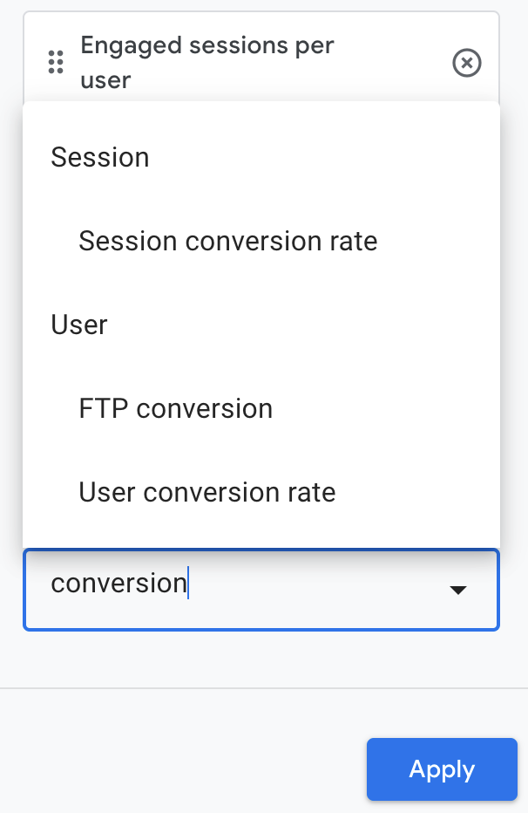Grab the drag handle of Engaged sessions per user
The height and width of the screenshot is (813, 528).
(56, 62)
